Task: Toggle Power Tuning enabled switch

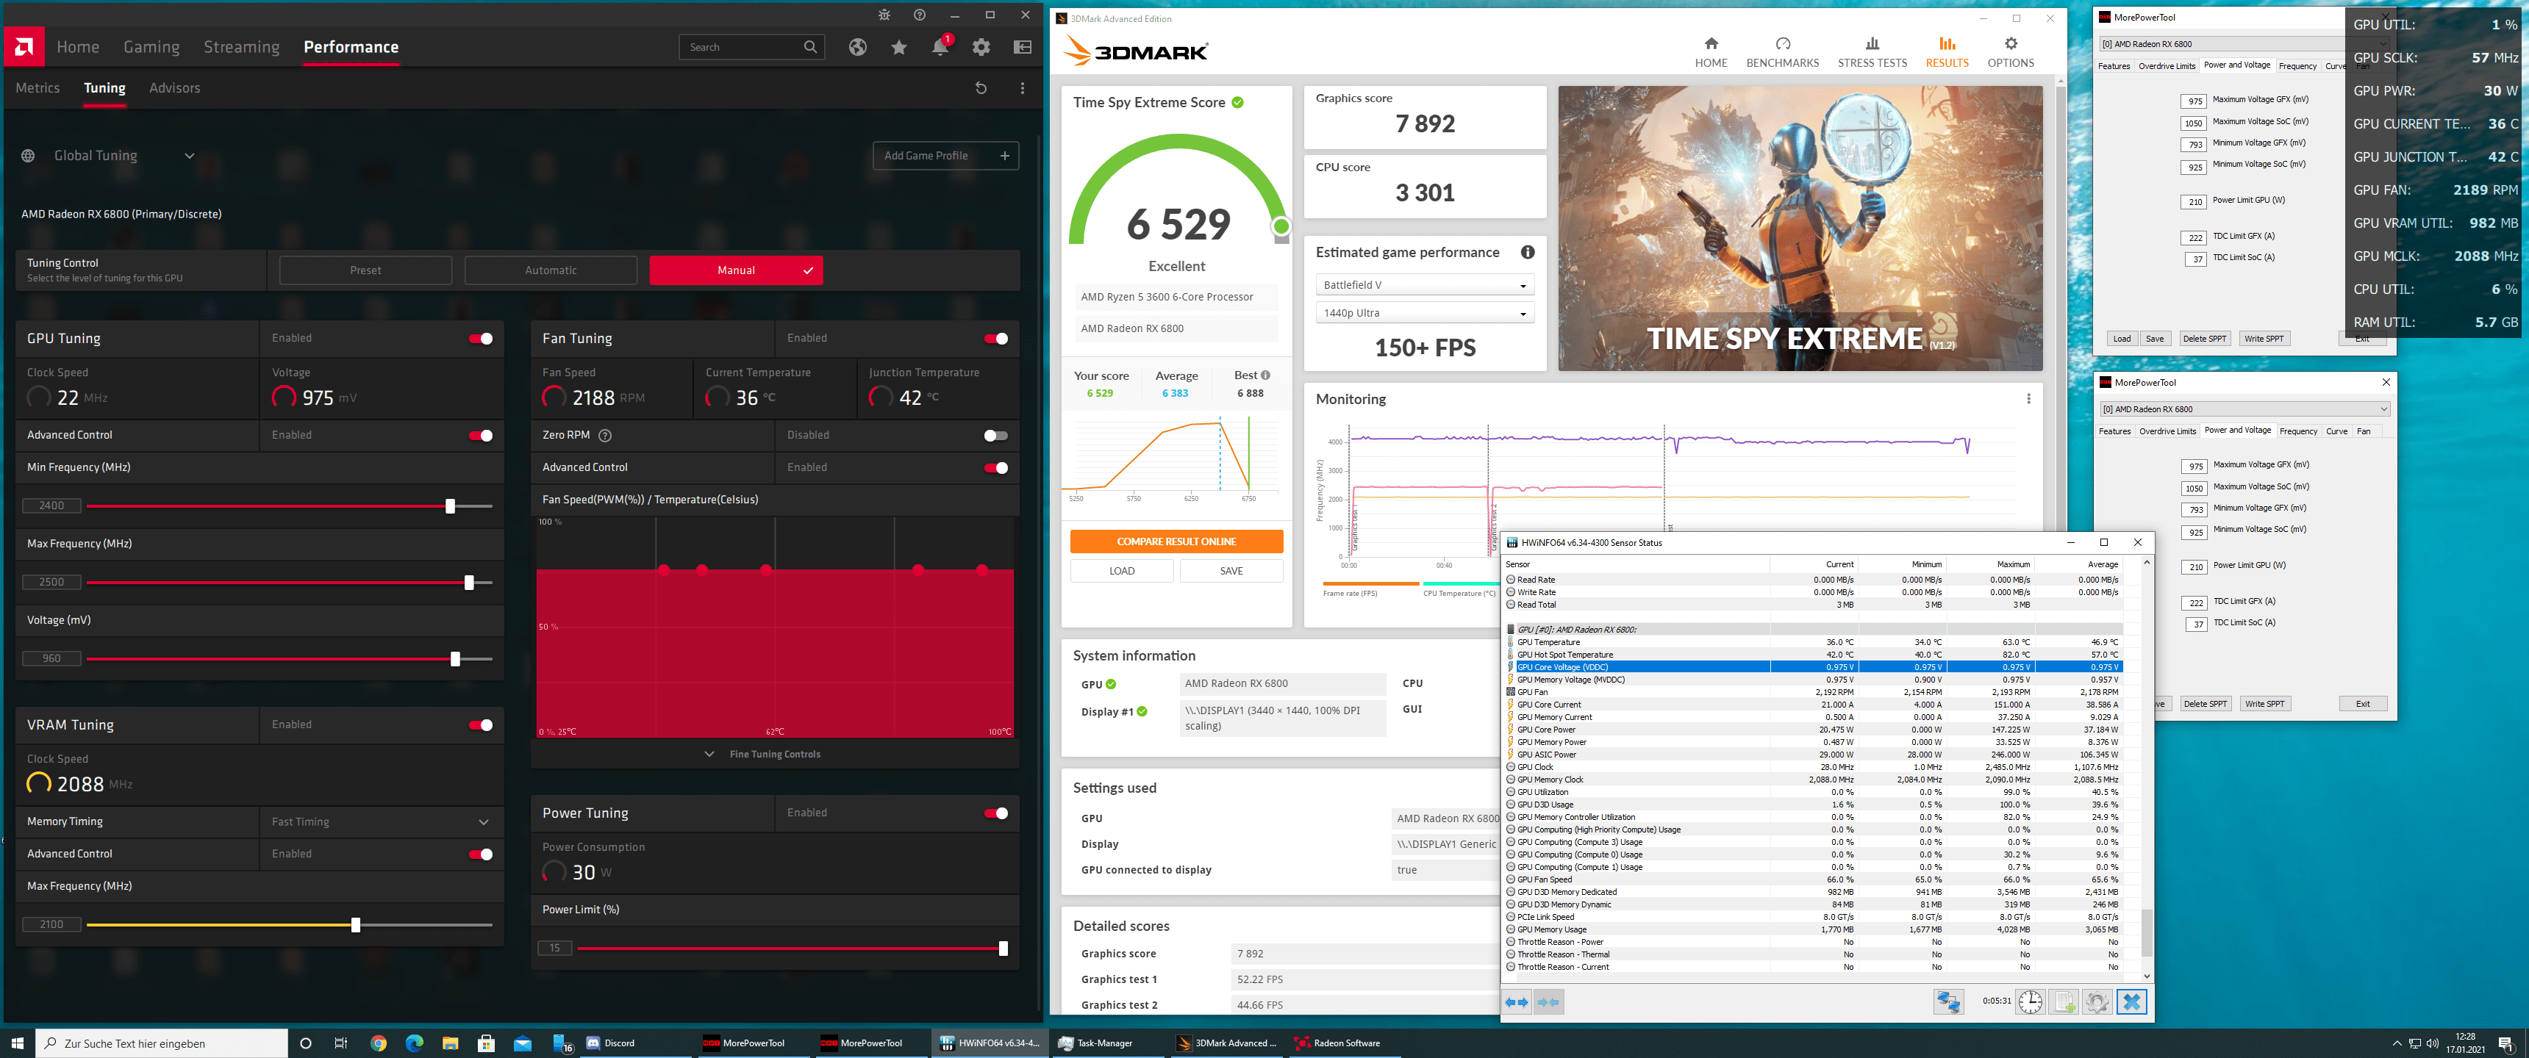Action: pyautogui.click(x=995, y=813)
